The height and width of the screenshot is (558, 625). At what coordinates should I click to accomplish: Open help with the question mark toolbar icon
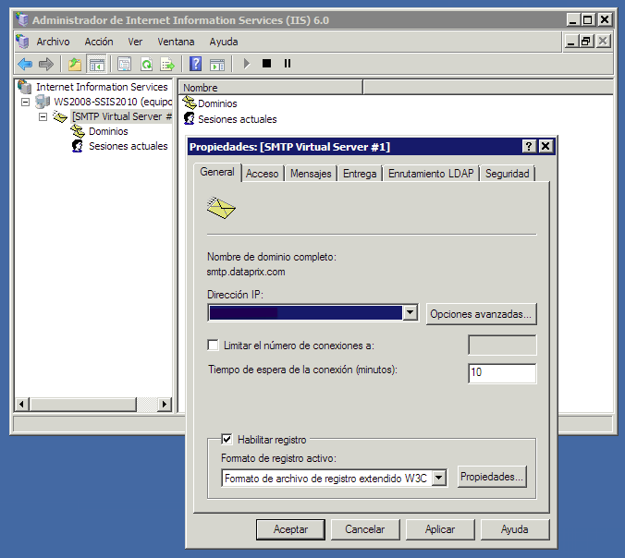coord(195,64)
